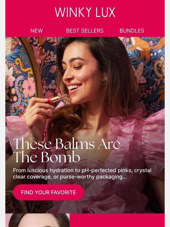
Task: Click the luscious hydration description text
Action: 82,173
